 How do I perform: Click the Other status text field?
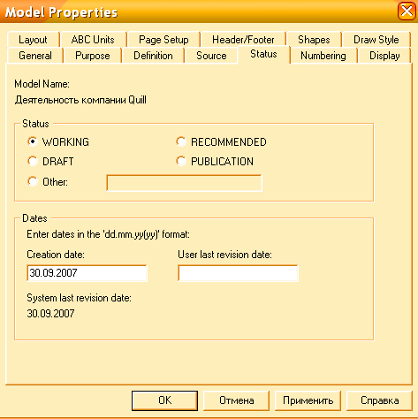pyautogui.click(x=184, y=183)
